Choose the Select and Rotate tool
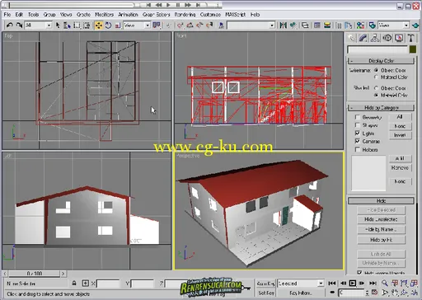 point(108,26)
